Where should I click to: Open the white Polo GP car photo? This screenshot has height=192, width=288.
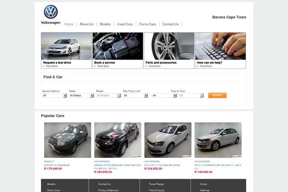pos(168,140)
